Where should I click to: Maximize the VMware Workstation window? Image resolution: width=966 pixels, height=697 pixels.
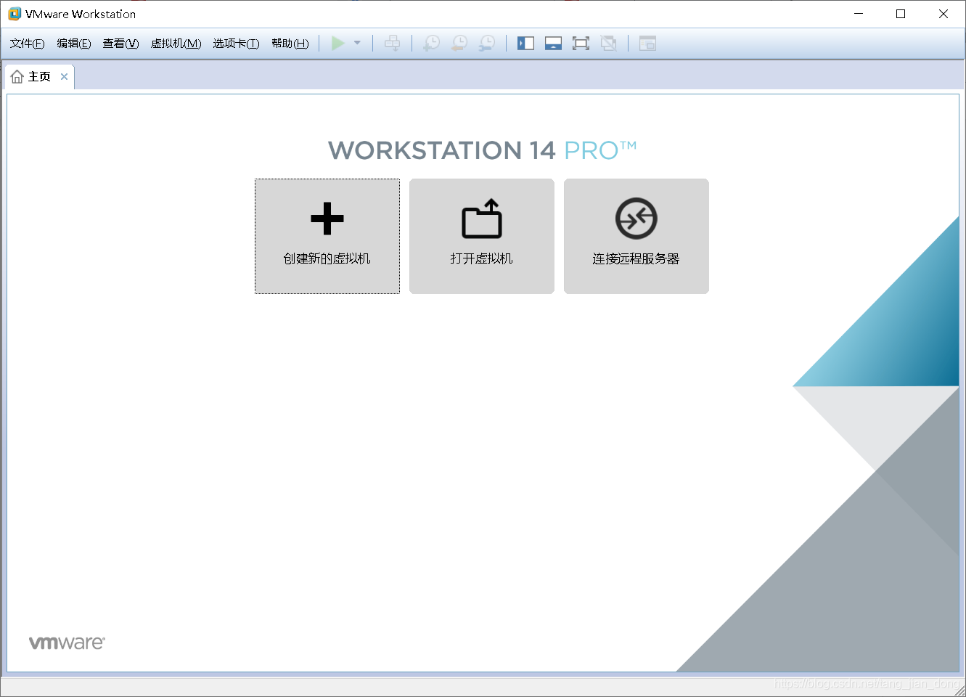pos(901,14)
